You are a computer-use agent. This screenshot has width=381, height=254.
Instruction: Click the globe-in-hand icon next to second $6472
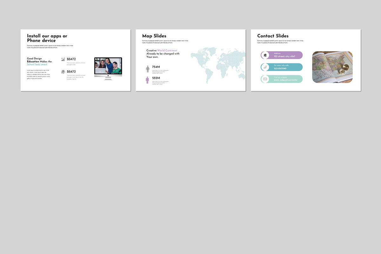(63, 72)
